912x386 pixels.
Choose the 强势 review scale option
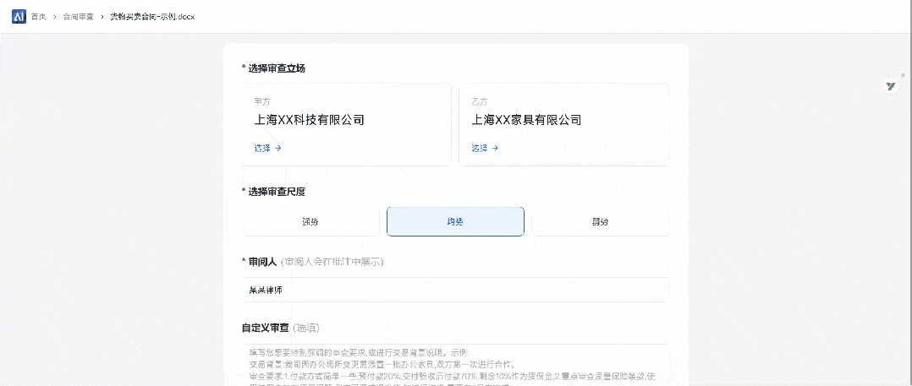(310, 222)
